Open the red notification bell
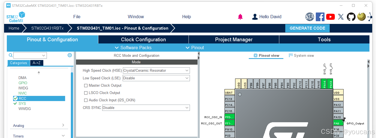Image resolution: width=376 pixels, height=138 pixels. click(240, 17)
